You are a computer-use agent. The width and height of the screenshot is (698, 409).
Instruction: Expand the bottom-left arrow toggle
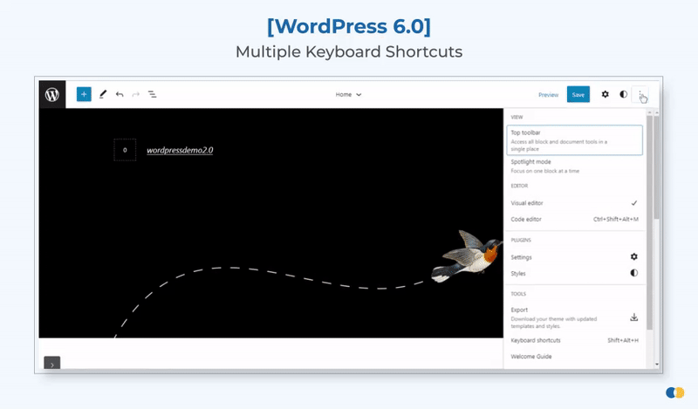coord(52,363)
